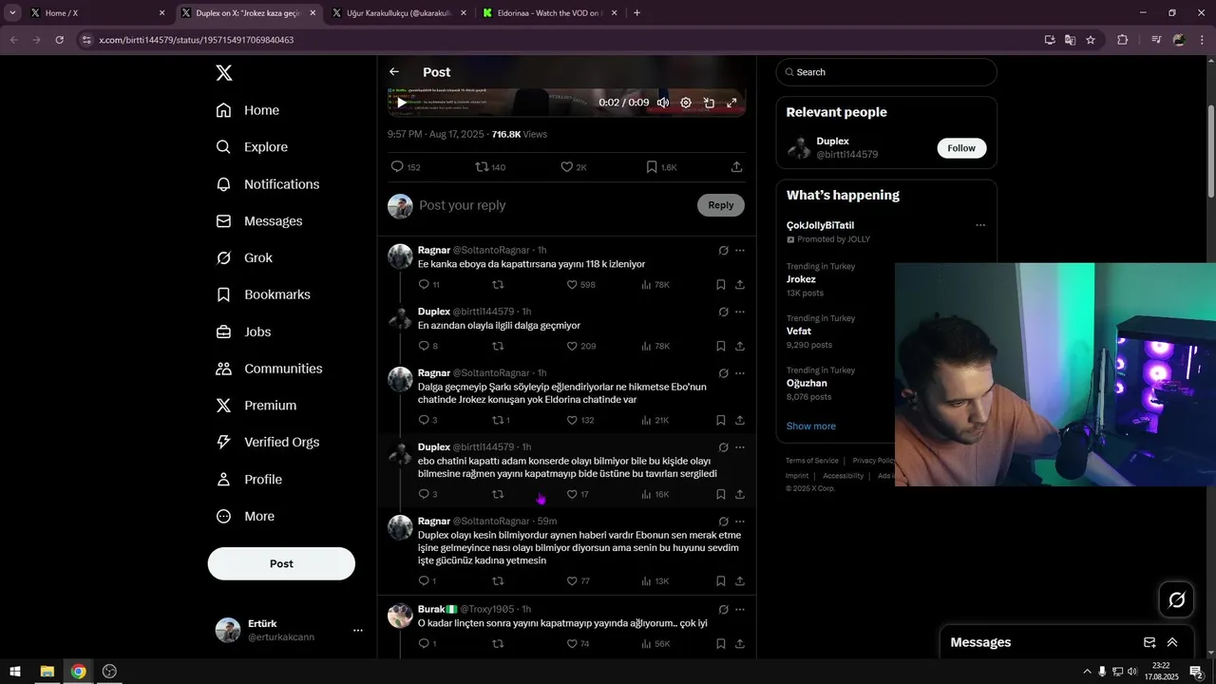The image size is (1216, 684).
Task: Open Verified Orgs in the sidebar
Action: (268, 443)
